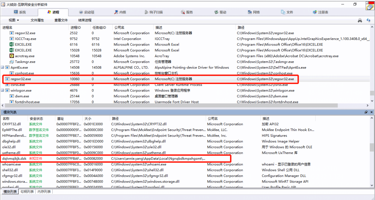Screen dimensions: 375x200
Task: Sort modules by 安全状态 column header
Action: pos(41,118)
